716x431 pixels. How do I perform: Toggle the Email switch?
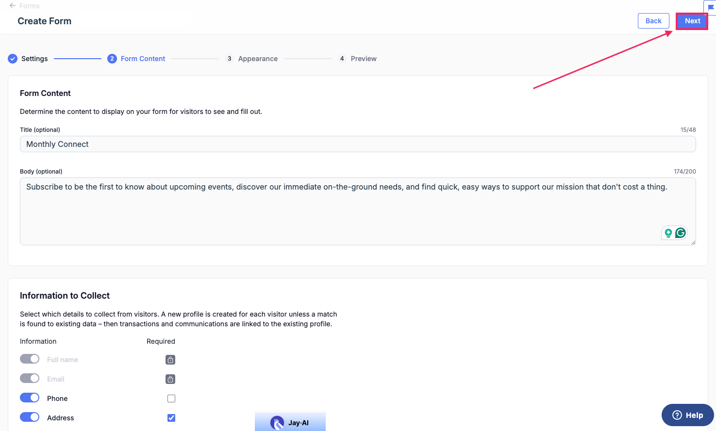coord(30,378)
